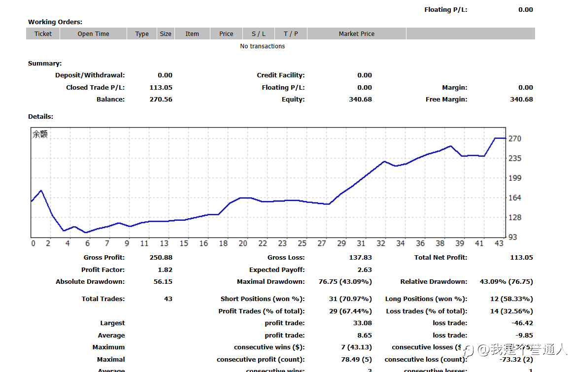This screenshot has height=372, width=574.
Task: Select the Free Margin value 340.68
Action: coord(521,99)
